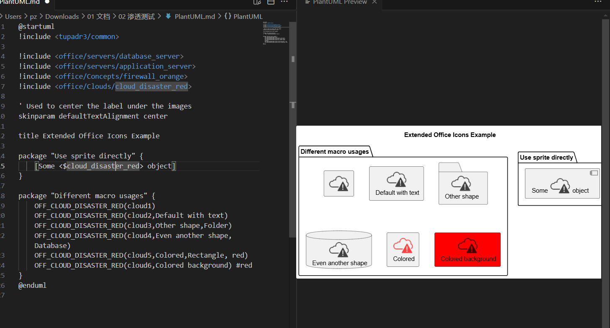The image size is (610, 328).
Task: Open Users breadcrumb folder dropdown
Action: (13, 16)
